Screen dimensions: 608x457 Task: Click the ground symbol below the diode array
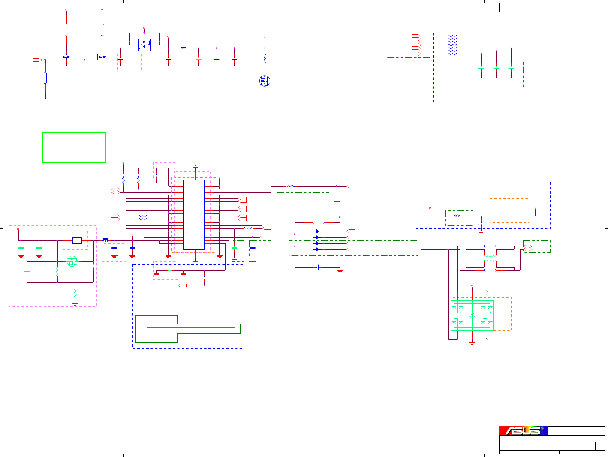[472, 343]
